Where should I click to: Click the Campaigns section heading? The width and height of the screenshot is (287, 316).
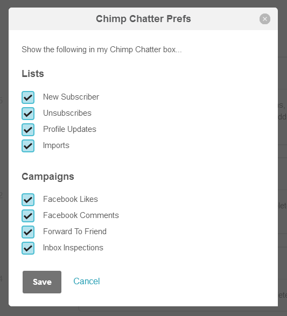48,177
